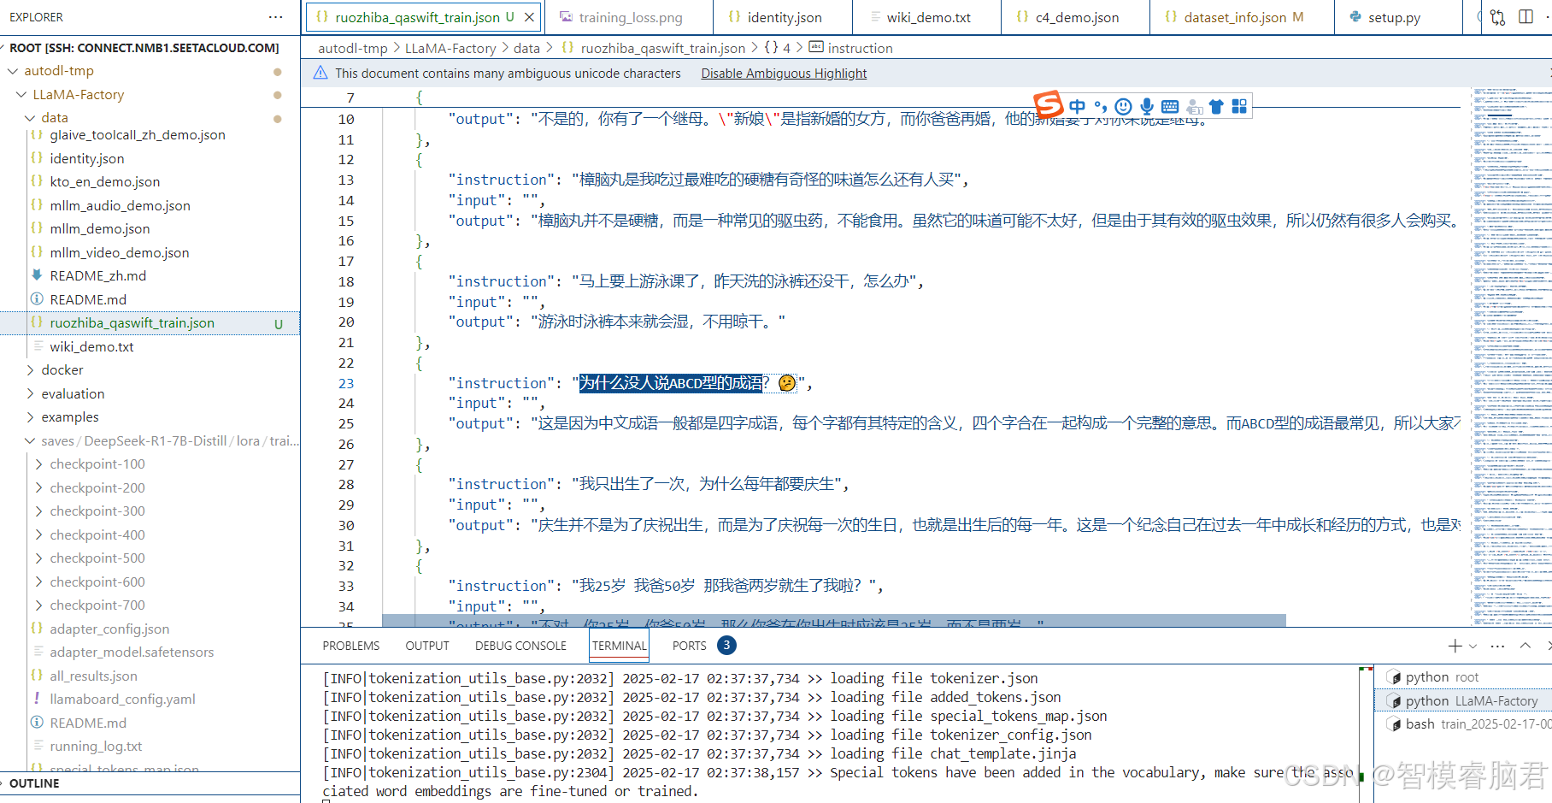The height and width of the screenshot is (803, 1552).
Task: Switch to the dataset_info.json editor tab
Action: (x=1243, y=17)
